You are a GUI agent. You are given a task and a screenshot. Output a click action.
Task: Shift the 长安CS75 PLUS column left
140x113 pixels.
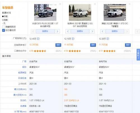[33, 31]
